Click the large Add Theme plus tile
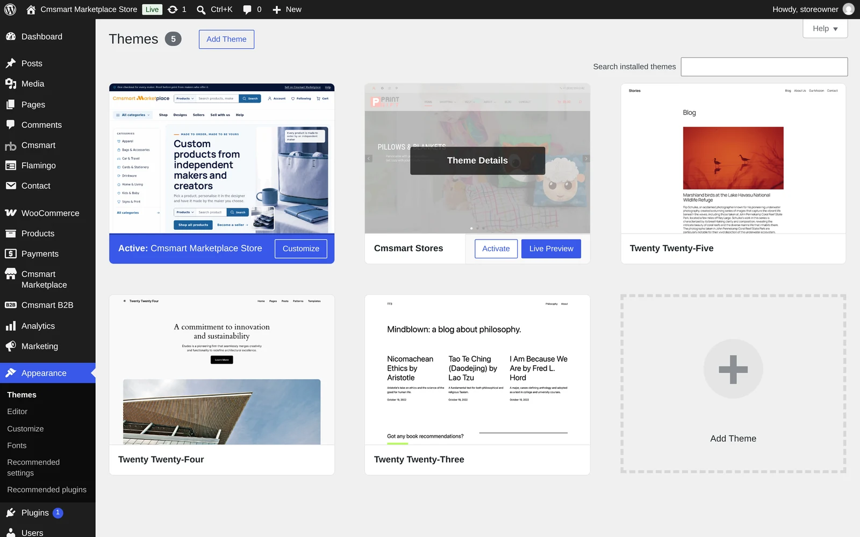The height and width of the screenshot is (537, 860). [733, 384]
